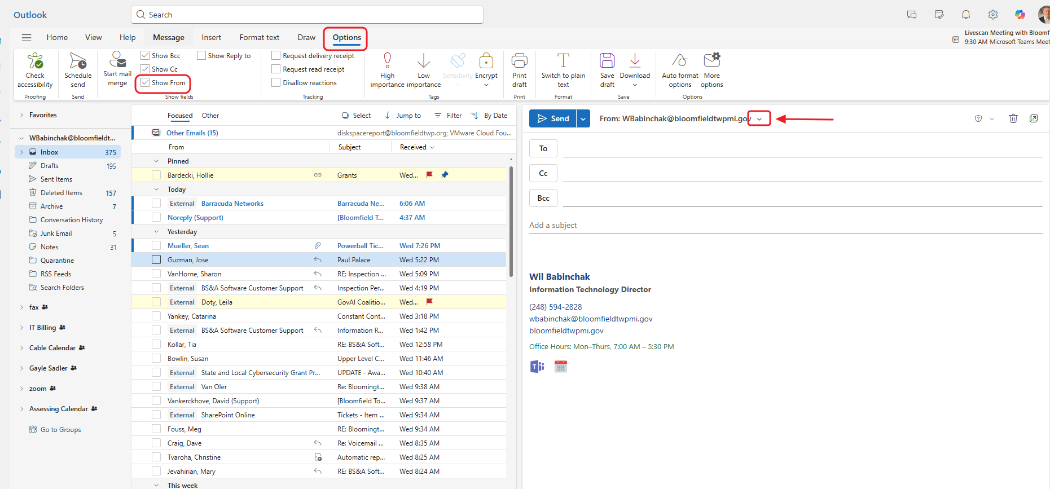The image size is (1050, 489).
Task: Enable Disallow reactions checkbox
Action: point(276,82)
